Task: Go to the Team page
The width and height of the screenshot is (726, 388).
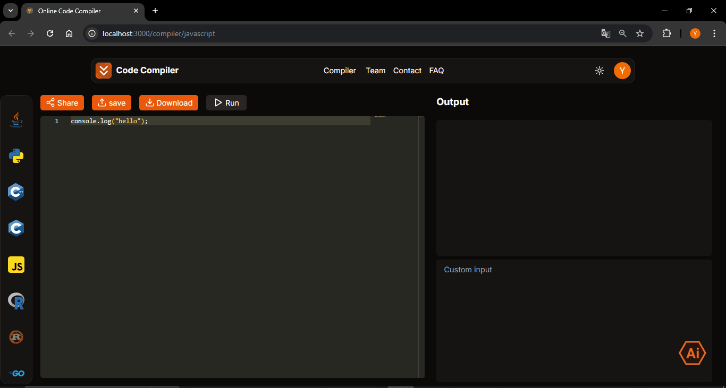Action: point(375,71)
